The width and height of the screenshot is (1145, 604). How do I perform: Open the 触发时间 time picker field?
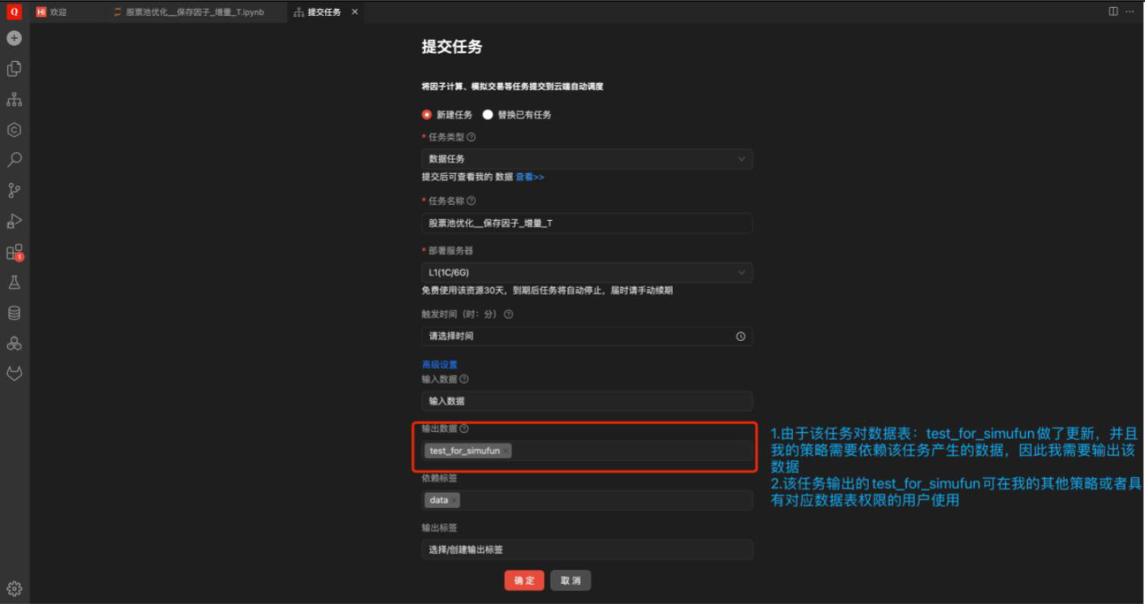pyautogui.click(x=587, y=336)
